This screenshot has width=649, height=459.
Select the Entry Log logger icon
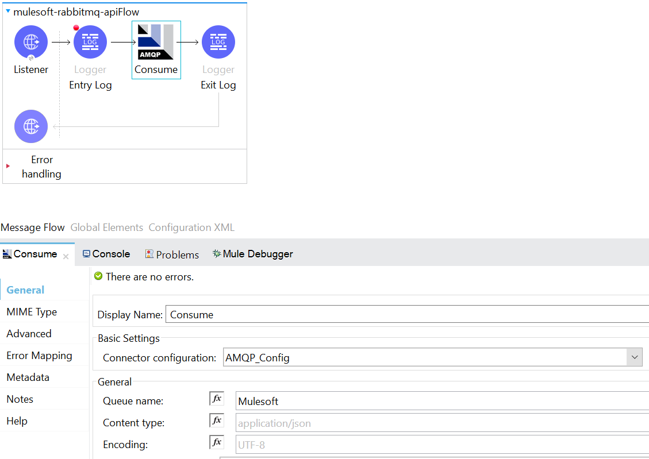90,42
